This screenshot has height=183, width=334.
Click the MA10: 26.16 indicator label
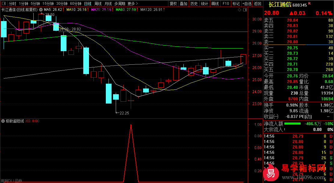(76, 10)
